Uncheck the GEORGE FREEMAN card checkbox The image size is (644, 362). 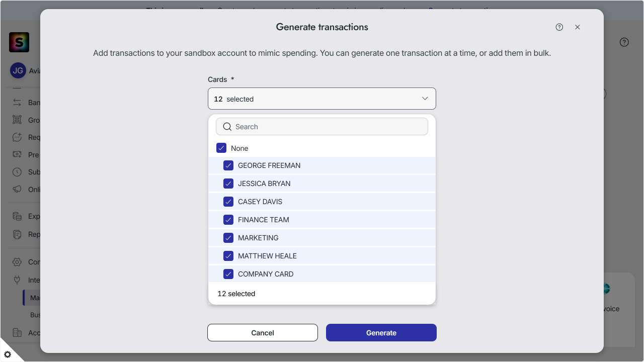click(228, 165)
